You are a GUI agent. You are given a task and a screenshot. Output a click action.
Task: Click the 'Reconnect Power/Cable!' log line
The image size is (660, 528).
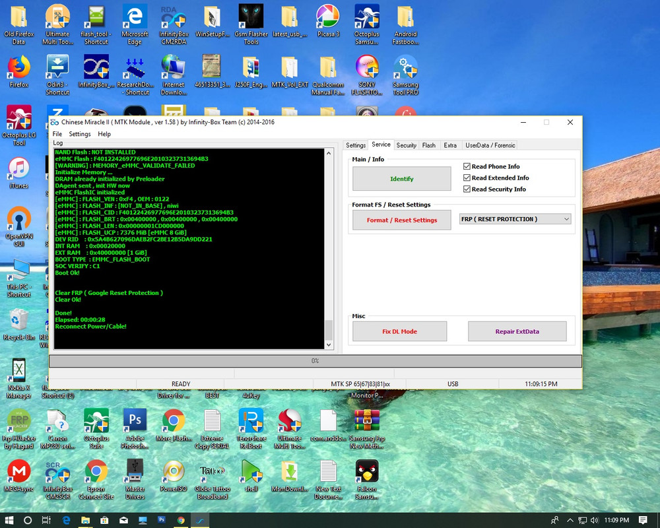pos(90,326)
